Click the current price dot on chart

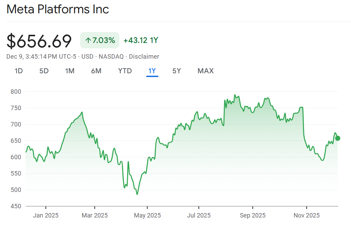tap(337, 138)
